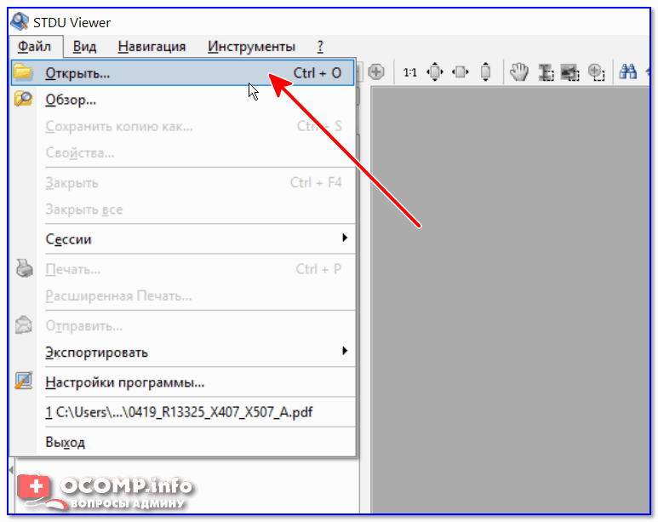The width and height of the screenshot is (658, 522).
Task: Click Сохранить копию как... entry
Action: [x=183, y=126]
